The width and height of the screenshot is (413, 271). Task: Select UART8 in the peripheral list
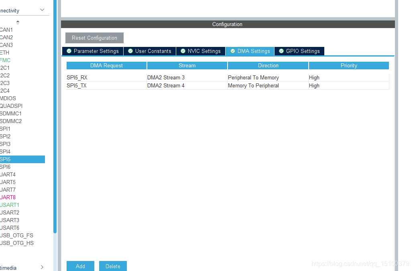pyautogui.click(x=8, y=198)
